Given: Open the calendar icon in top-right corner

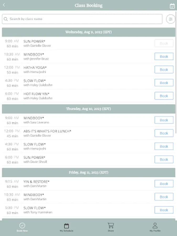Looking at the screenshot, I should coord(172,6).
